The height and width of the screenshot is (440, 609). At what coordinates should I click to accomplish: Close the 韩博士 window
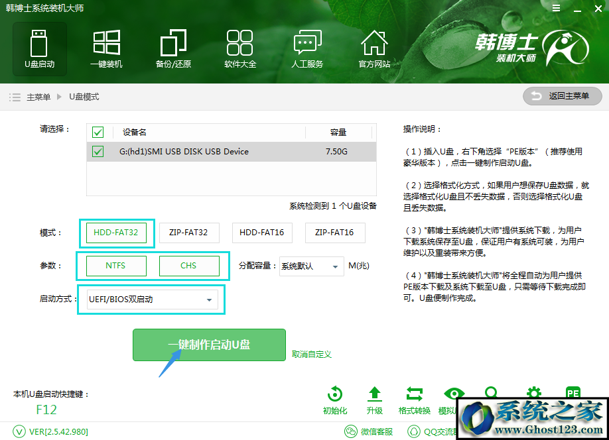(x=598, y=9)
